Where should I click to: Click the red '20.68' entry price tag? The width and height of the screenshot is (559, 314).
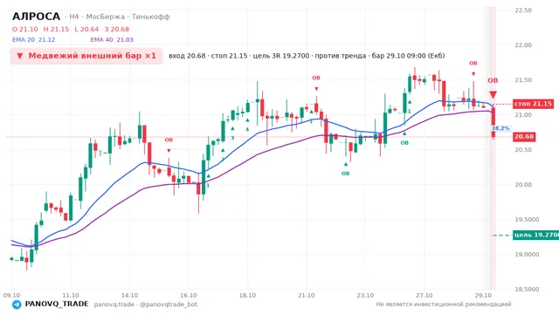524,136
